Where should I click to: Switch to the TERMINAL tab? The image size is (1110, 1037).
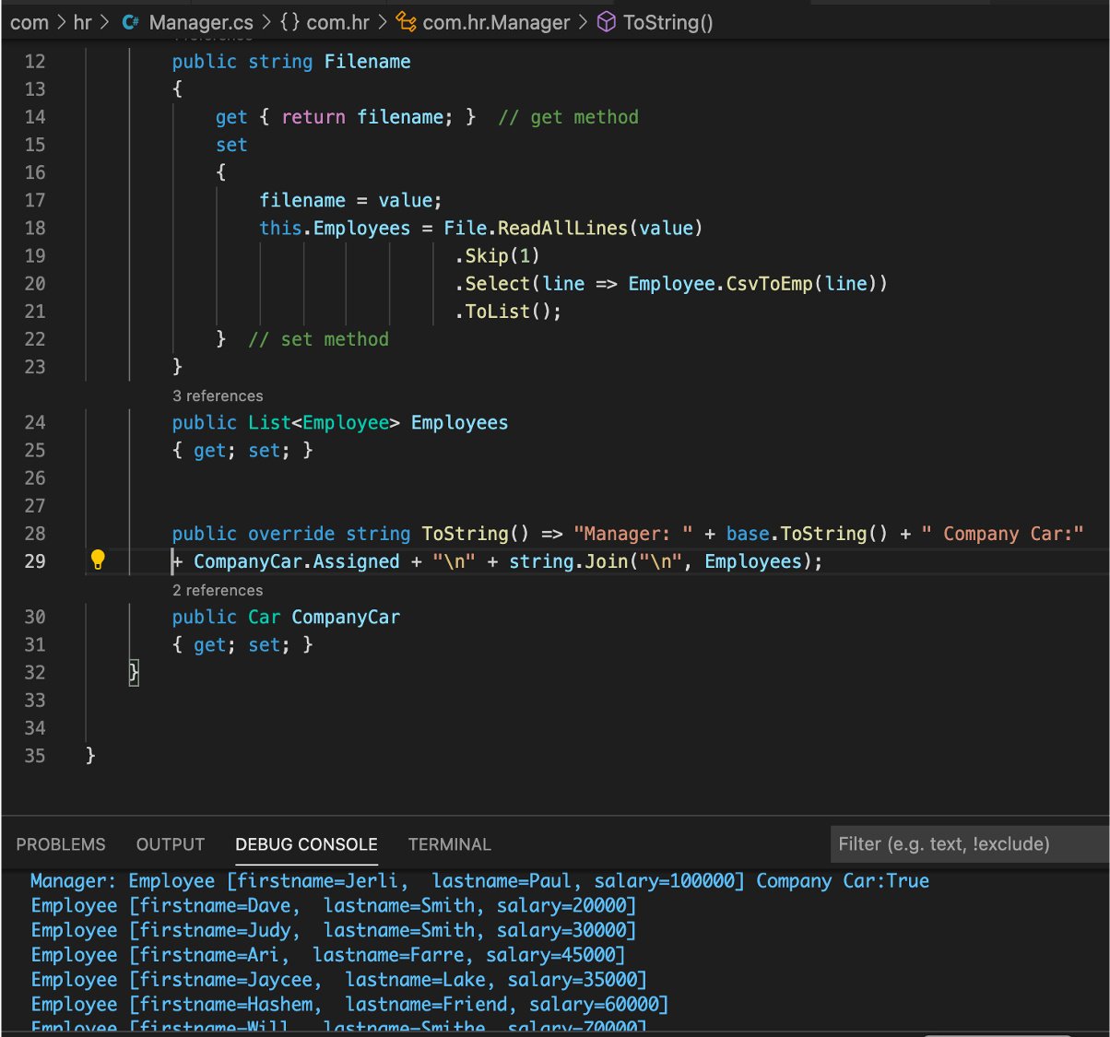450,844
